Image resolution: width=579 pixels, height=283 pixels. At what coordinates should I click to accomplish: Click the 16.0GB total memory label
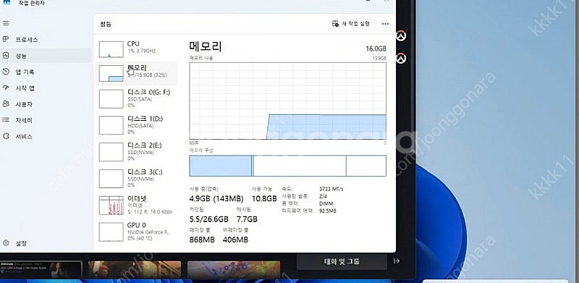(376, 48)
